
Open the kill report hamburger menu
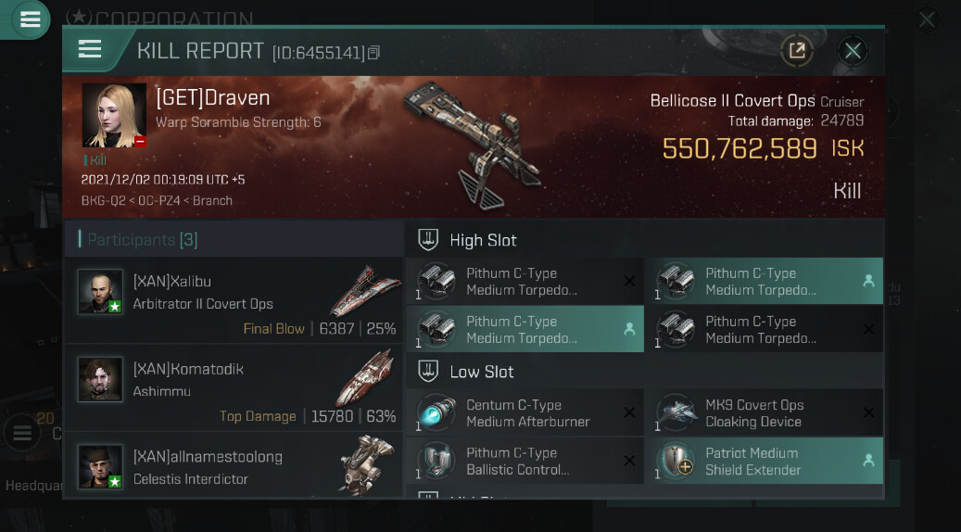pos(90,50)
